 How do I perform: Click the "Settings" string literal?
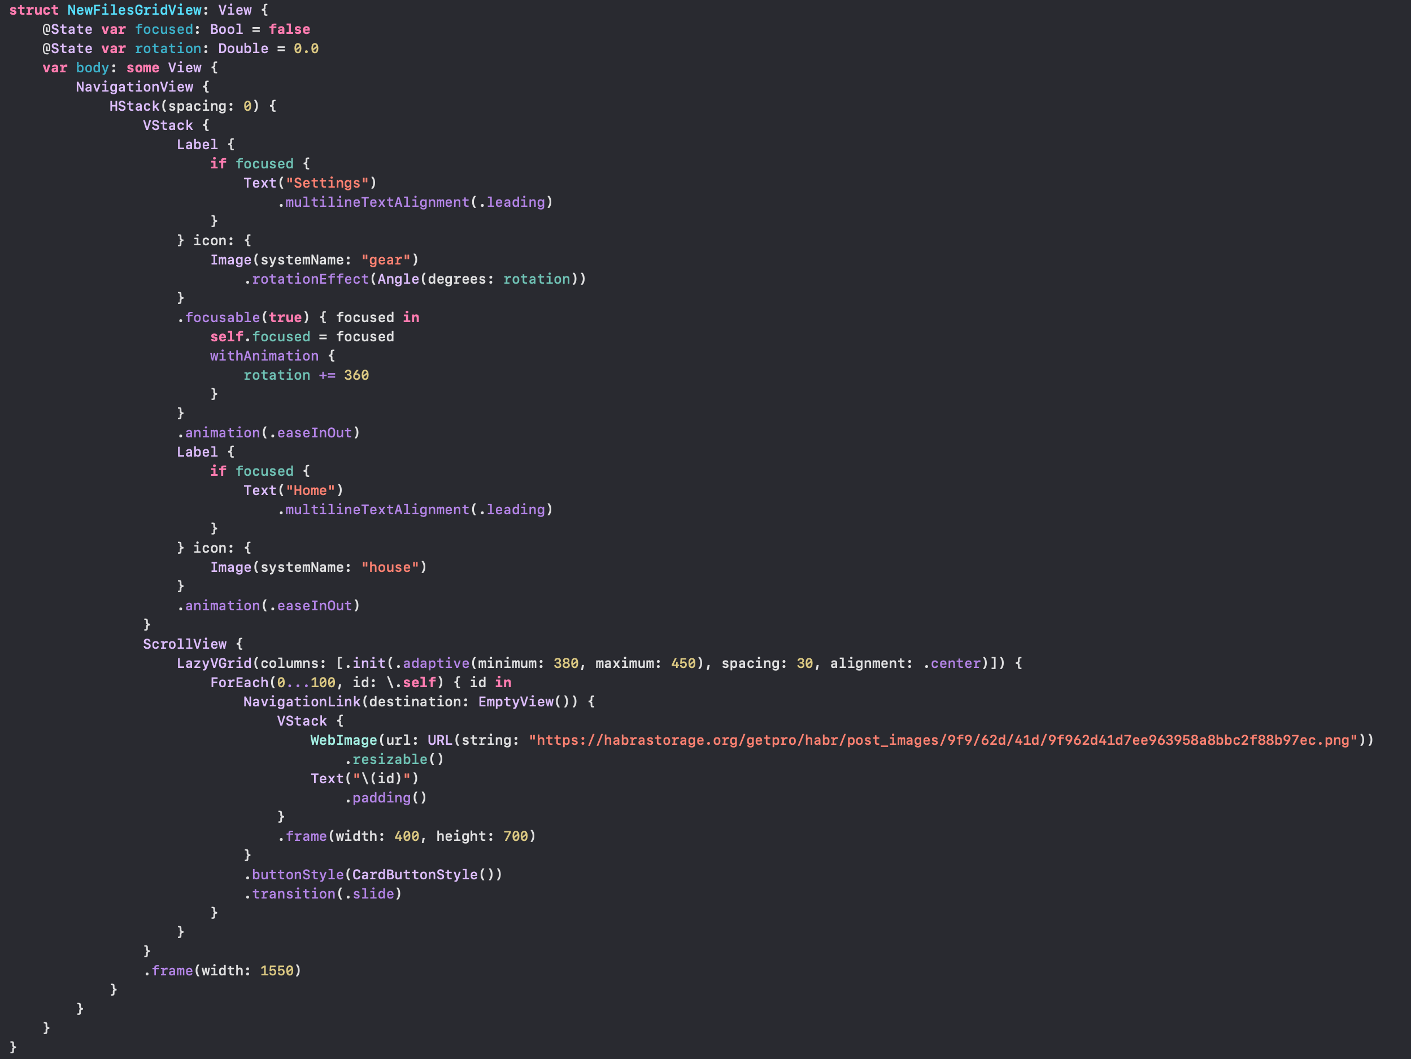click(327, 183)
